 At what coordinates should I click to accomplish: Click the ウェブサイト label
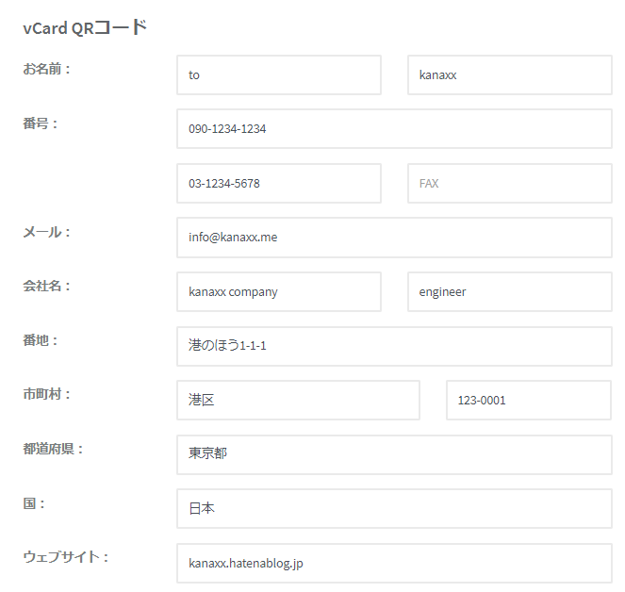click(x=66, y=557)
